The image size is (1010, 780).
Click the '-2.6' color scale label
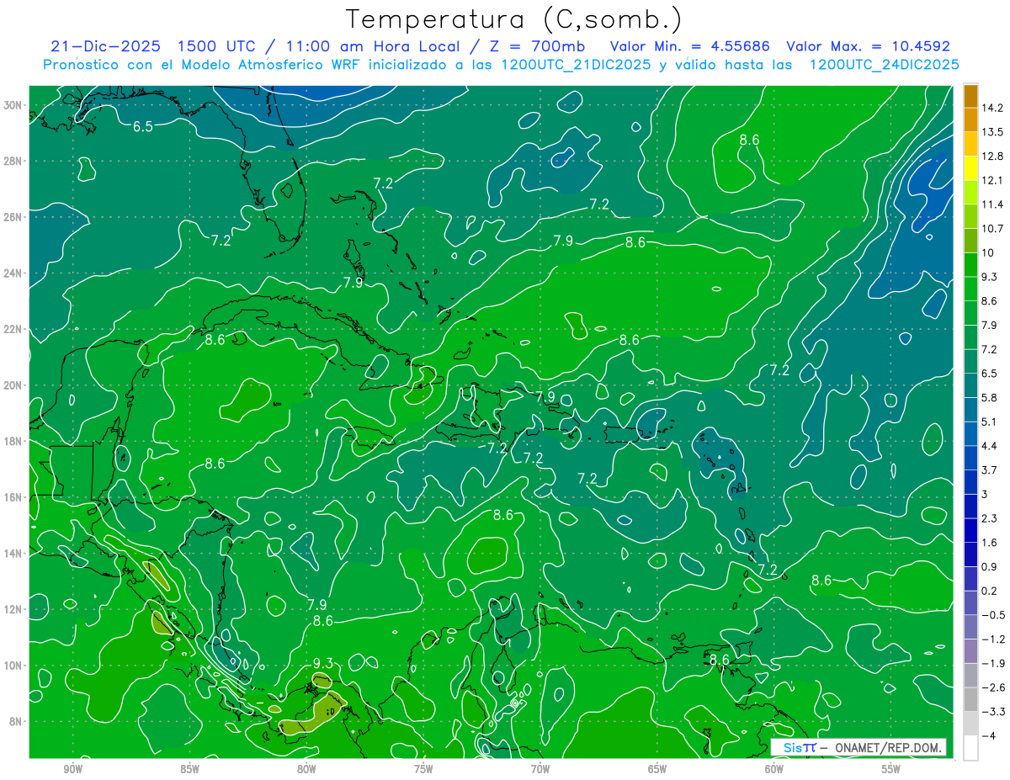(x=992, y=687)
